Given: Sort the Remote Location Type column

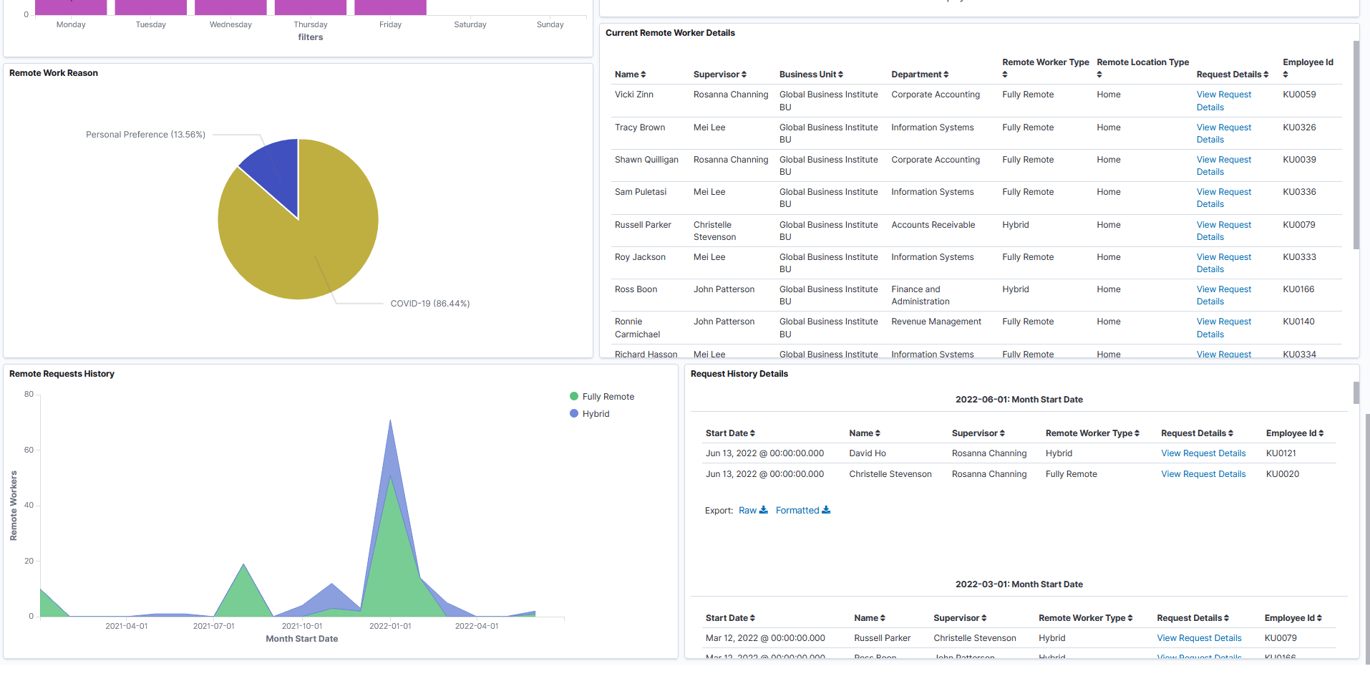Looking at the screenshot, I should [1099, 74].
